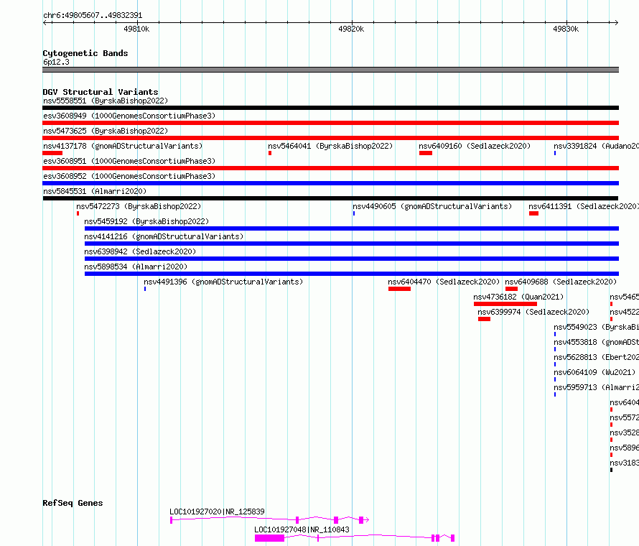The width and height of the screenshot is (639, 546).
Task: Open variant nsv6404470 (Sedlazeck2020)
Action: (x=444, y=282)
